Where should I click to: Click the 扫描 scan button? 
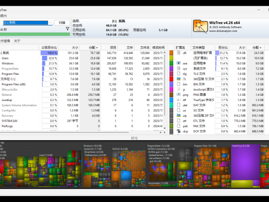click(x=62, y=23)
